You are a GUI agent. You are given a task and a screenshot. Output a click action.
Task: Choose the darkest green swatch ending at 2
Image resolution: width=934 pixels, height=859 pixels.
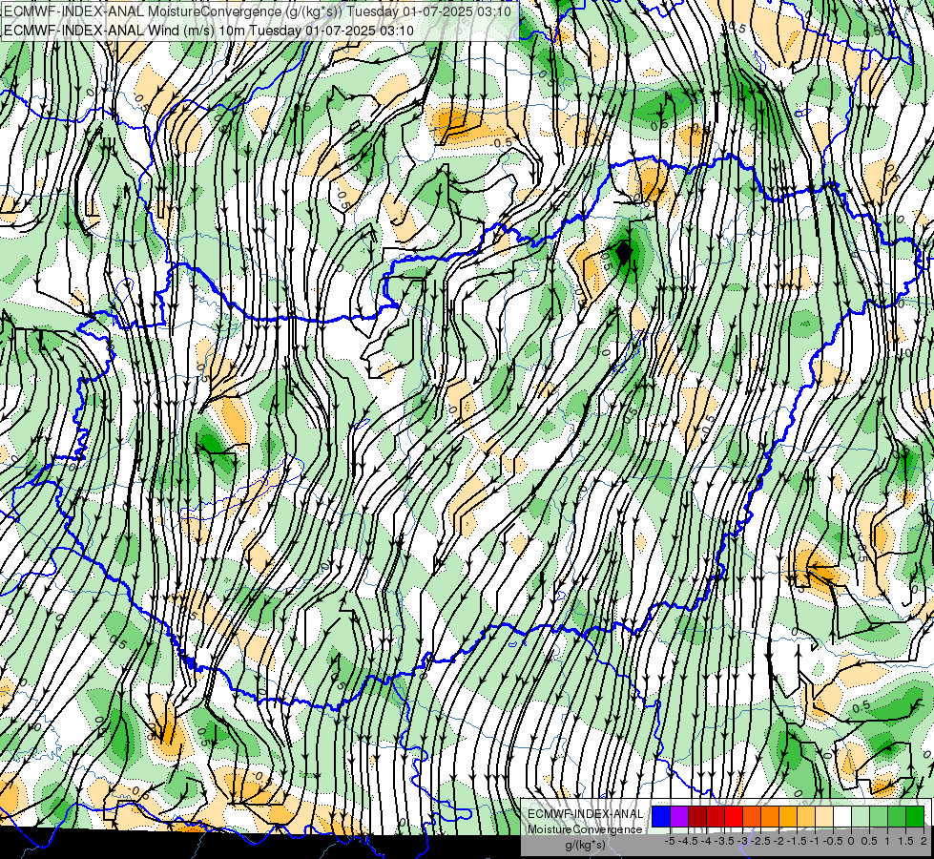click(915, 816)
